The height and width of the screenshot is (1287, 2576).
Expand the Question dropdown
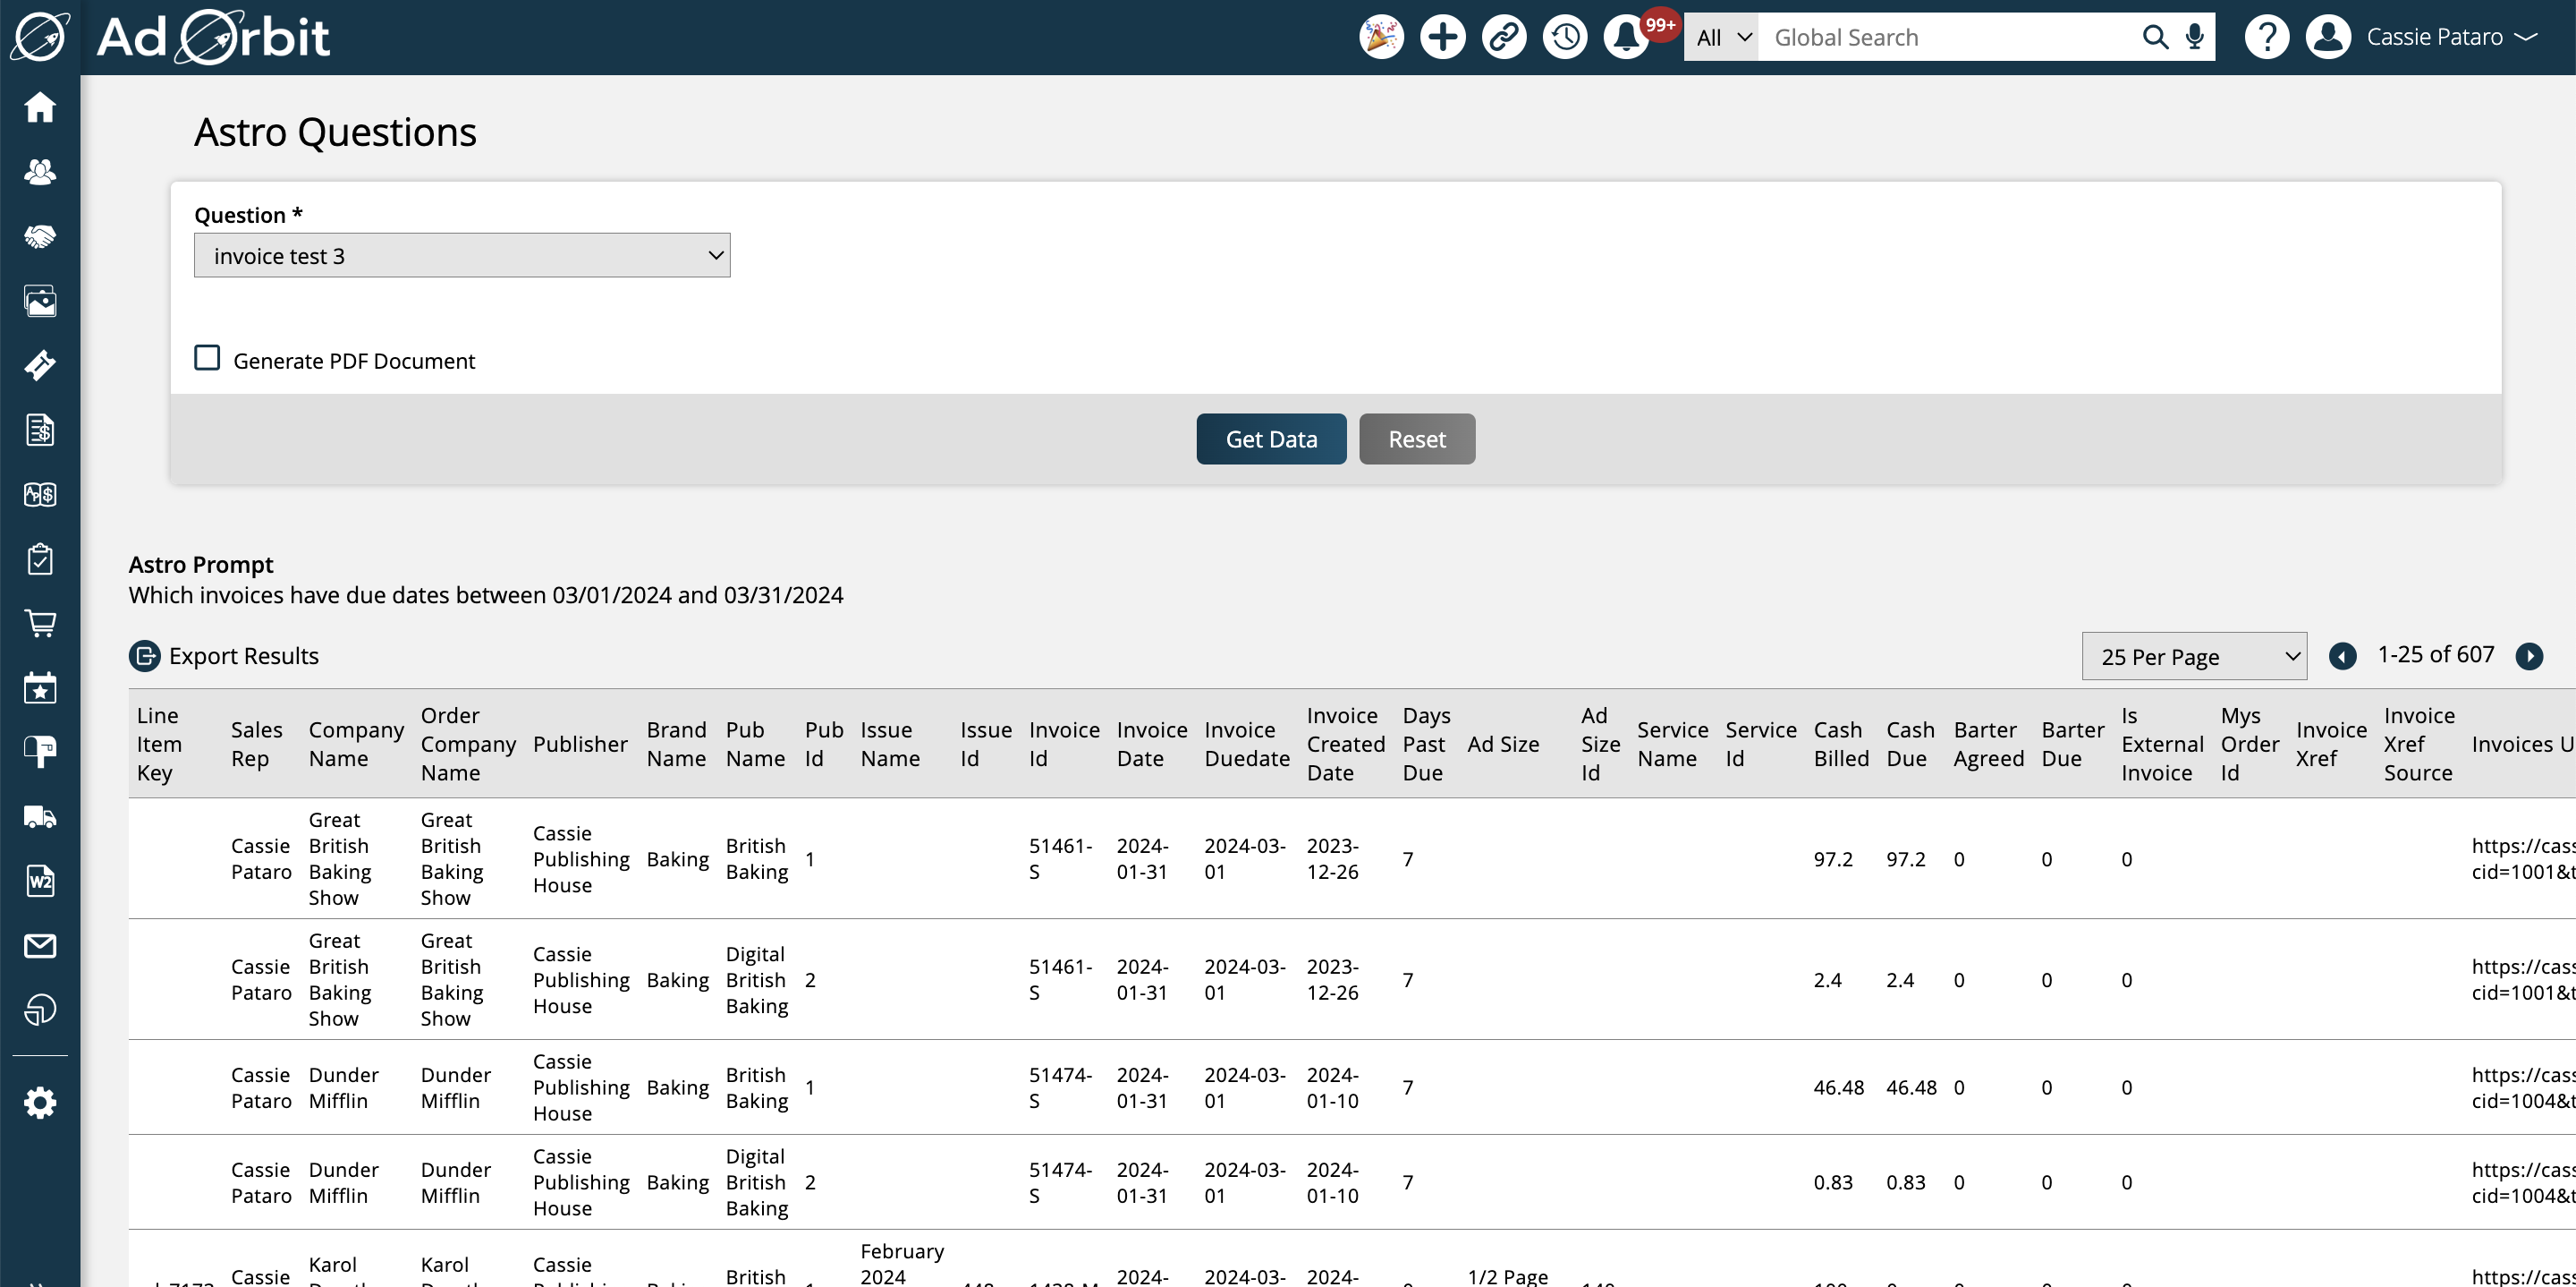coord(462,256)
